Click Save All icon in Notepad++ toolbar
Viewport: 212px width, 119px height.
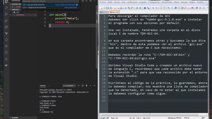tap(111, 8)
